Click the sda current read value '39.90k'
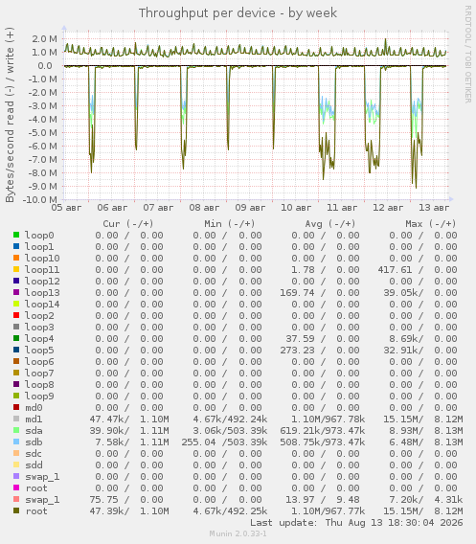Viewport: 476px width, 544px height. click(x=107, y=431)
